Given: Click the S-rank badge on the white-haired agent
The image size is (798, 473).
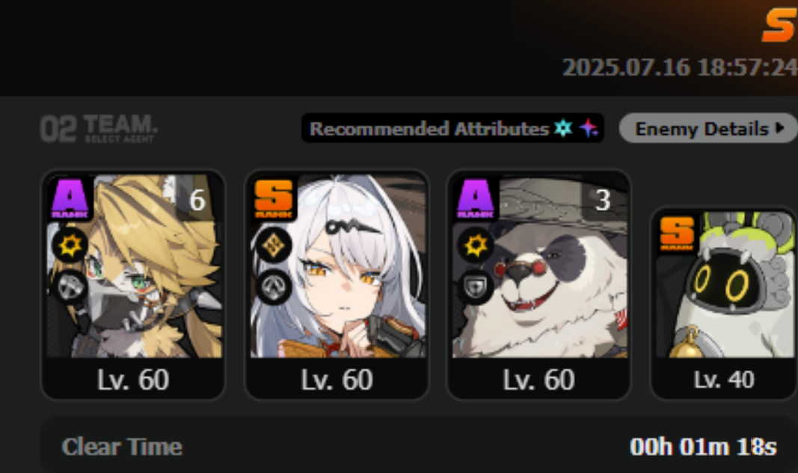Looking at the screenshot, I should coord(273,198).
